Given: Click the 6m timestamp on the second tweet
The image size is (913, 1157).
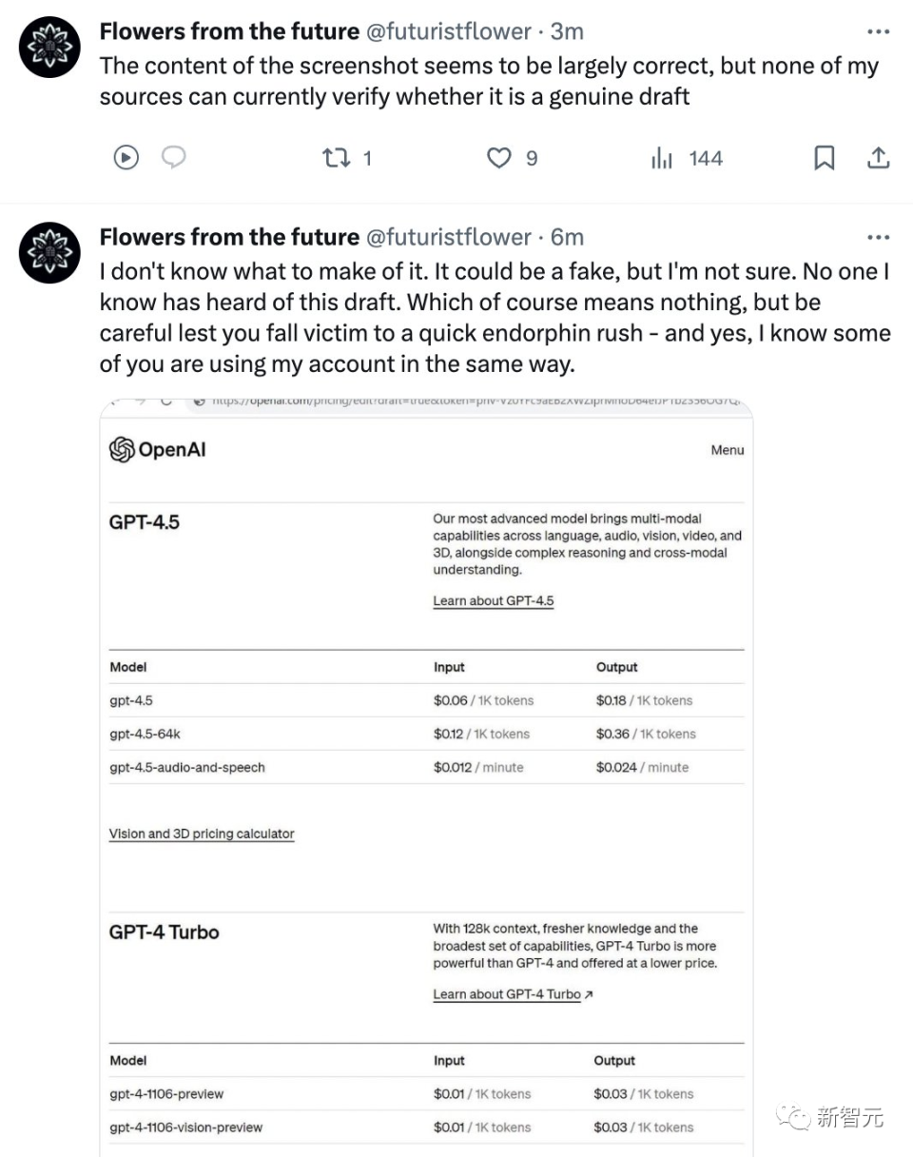Looking at the screenshot, I should click(567, 237).
